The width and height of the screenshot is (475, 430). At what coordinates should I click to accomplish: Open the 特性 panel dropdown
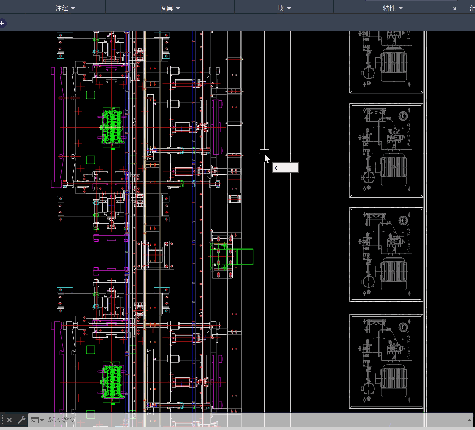click(393, 8)
